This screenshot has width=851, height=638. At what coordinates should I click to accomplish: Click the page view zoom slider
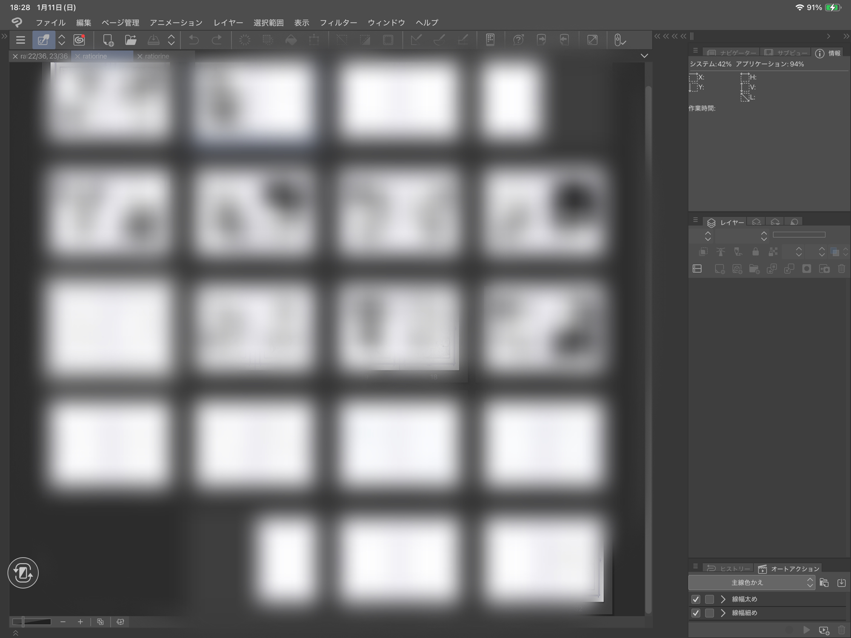tap(32, 622)
